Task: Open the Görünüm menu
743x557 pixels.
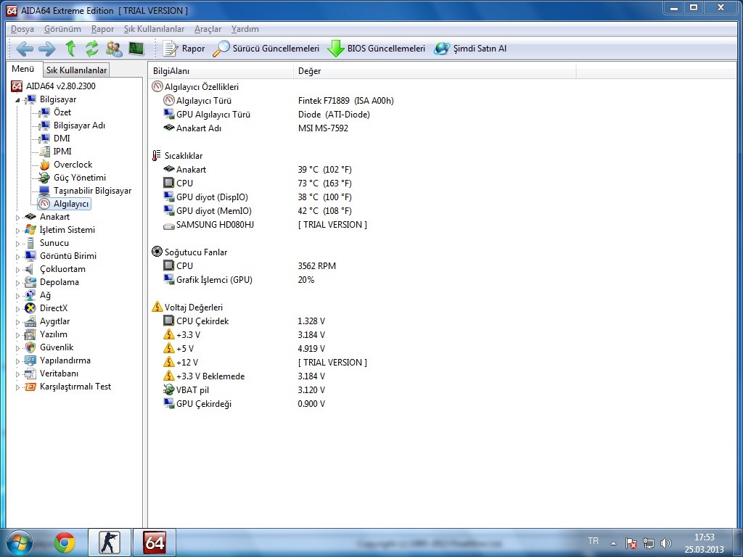Action: point(62,29)
